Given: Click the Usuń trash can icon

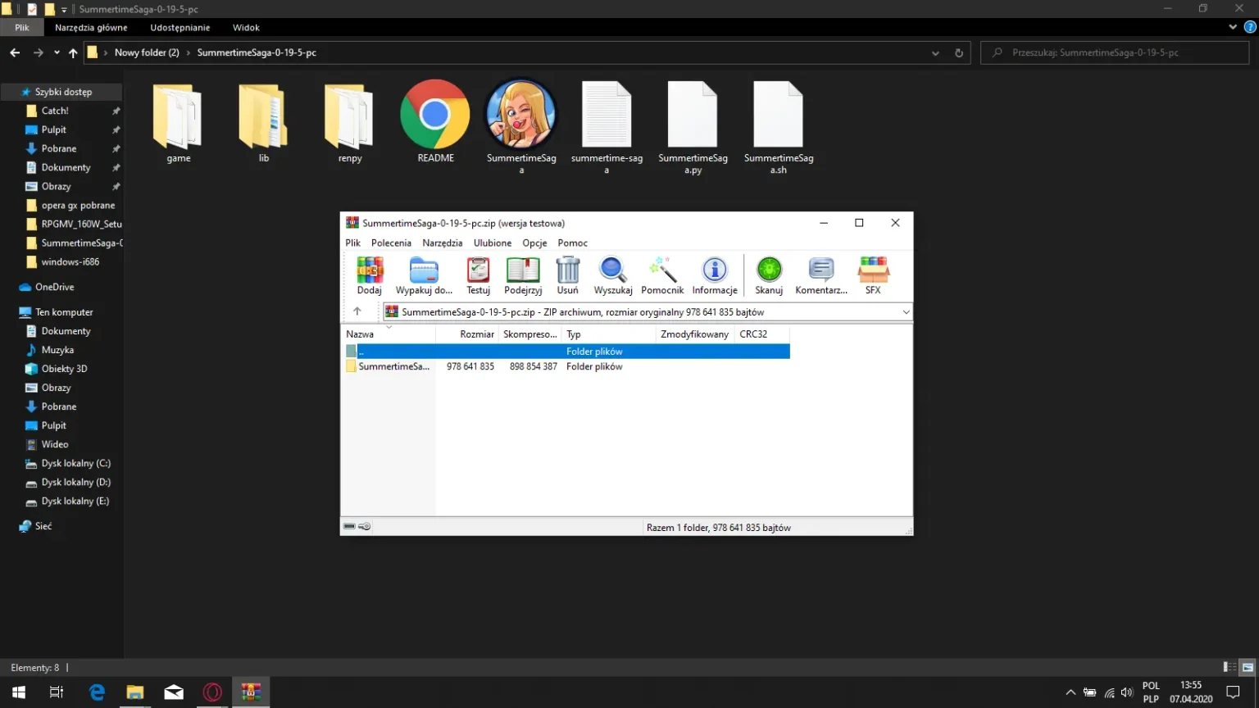Looking at the screenshot, I should [567, 275].
